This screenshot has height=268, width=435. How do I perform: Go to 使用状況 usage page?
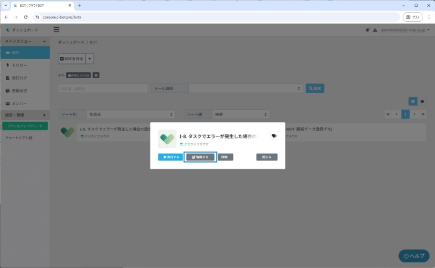tap(21, 91)
